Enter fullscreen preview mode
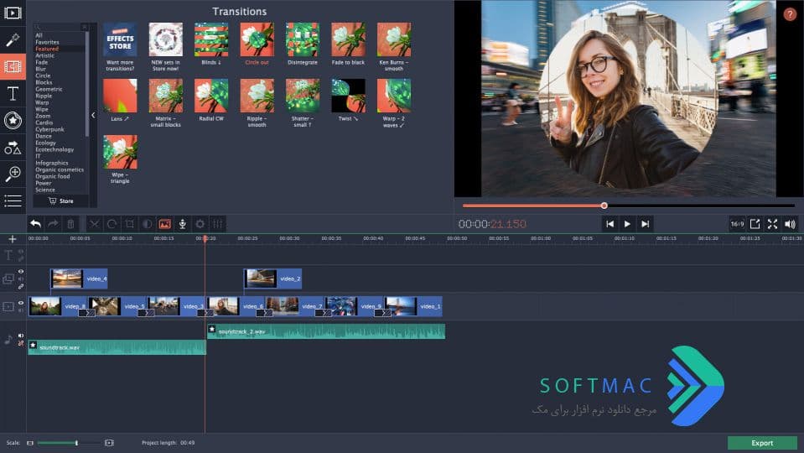 pos(772,224)
